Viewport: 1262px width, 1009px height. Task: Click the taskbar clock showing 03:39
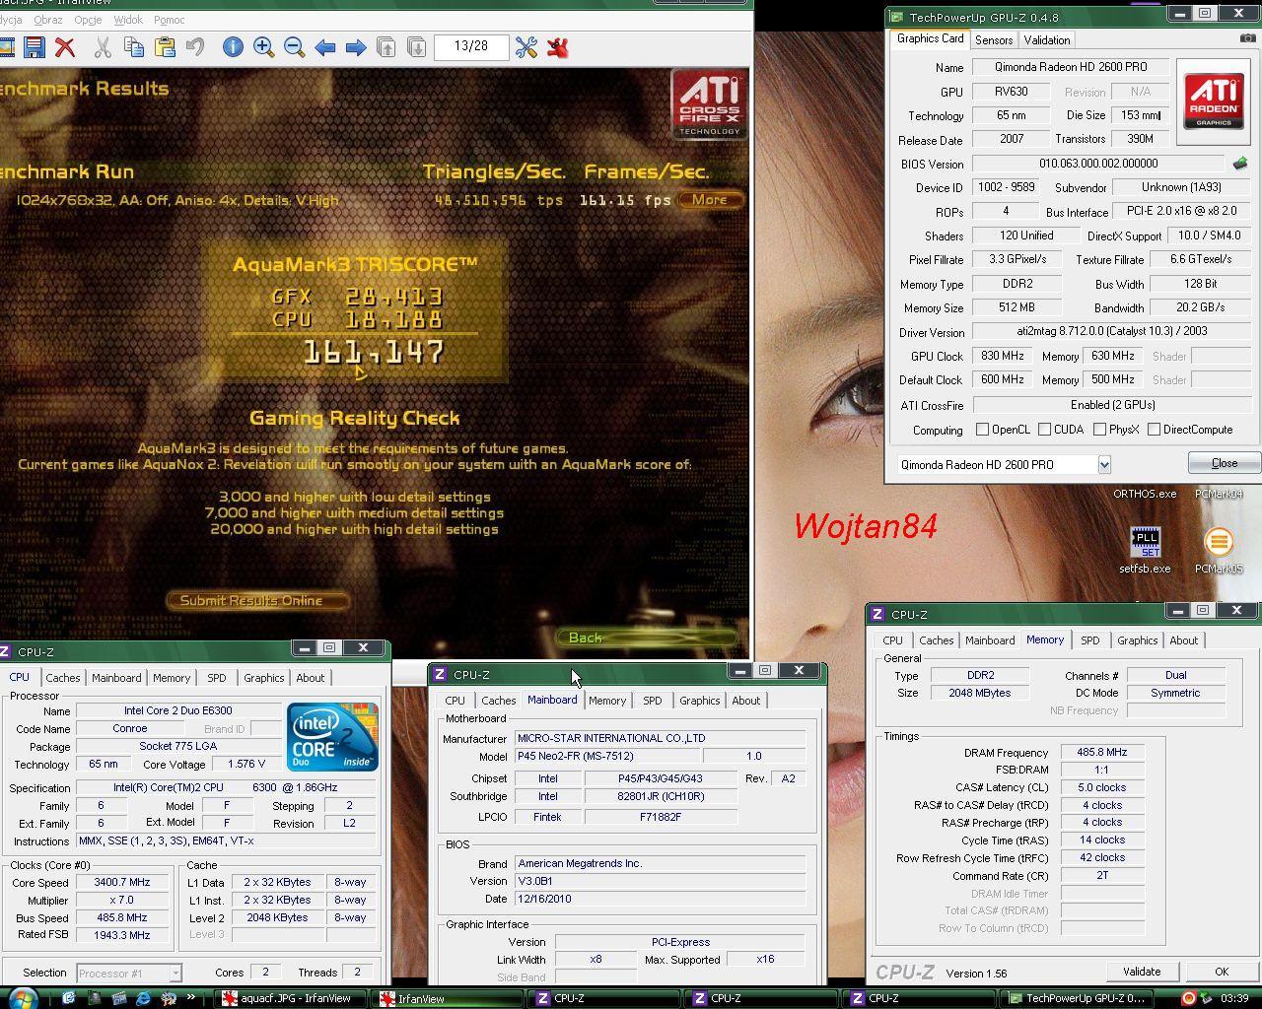pos(1234,998)
